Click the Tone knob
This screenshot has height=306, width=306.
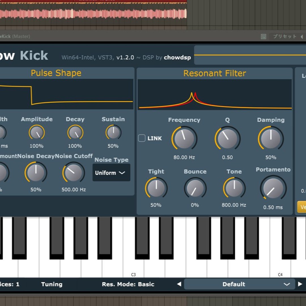pos(234,188)
